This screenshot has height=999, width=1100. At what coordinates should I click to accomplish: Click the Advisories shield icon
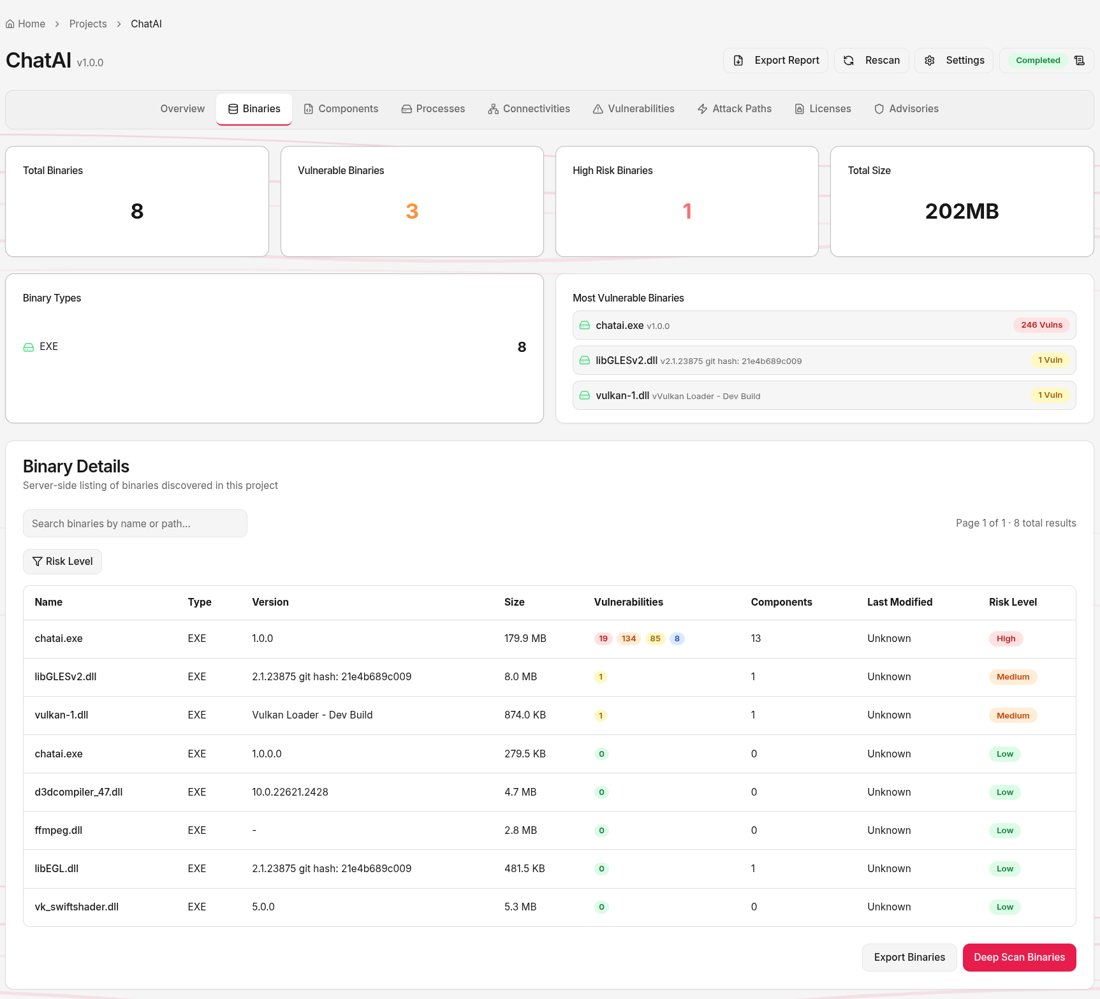click(879, 109)
